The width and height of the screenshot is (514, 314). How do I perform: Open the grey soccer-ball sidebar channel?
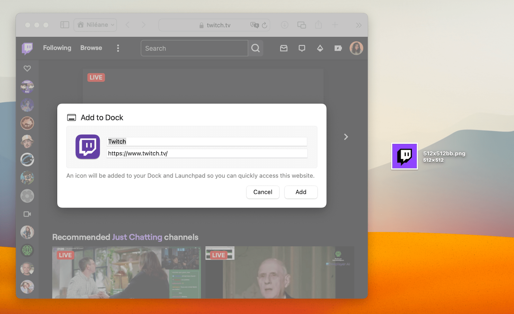pos(27,196)
